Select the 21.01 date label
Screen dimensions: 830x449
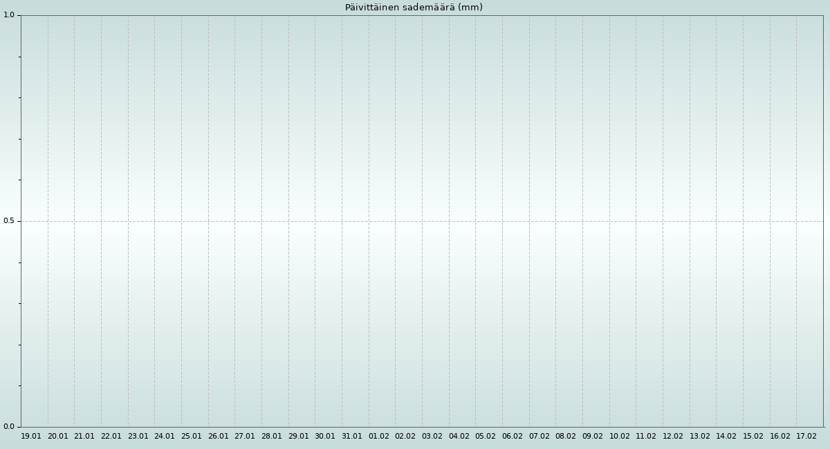pos(84,436)
